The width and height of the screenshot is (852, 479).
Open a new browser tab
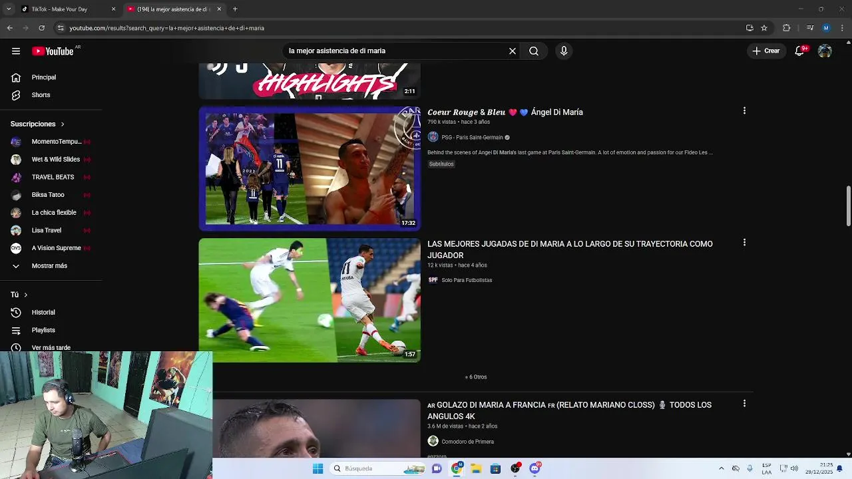[235, 9]
